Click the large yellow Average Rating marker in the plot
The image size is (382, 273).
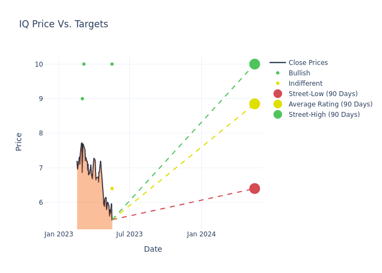[254, 104]
